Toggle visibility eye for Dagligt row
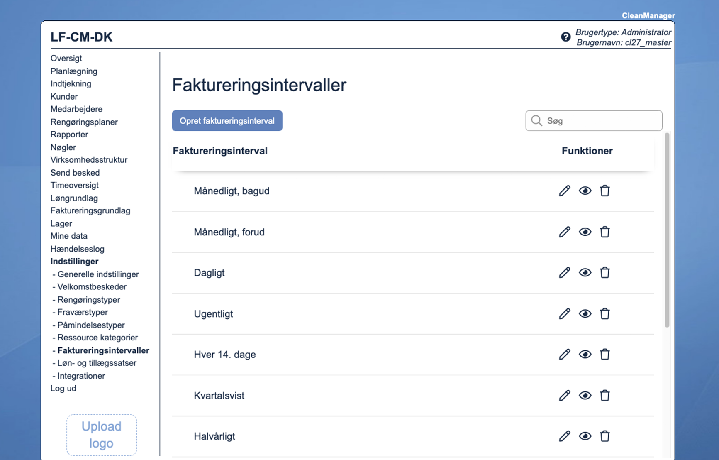The width and height of the screenshot is (719, 460). pos(585,272)
